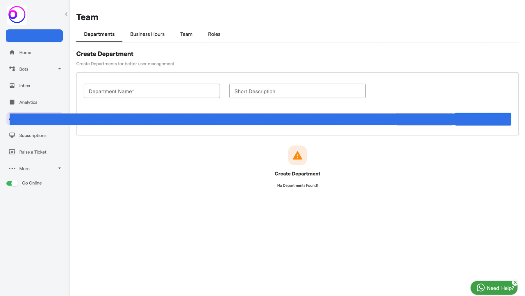Viewport: 525px width, 296px height.
Task: Click the Inbox tray icon
Action: [12, 86]
